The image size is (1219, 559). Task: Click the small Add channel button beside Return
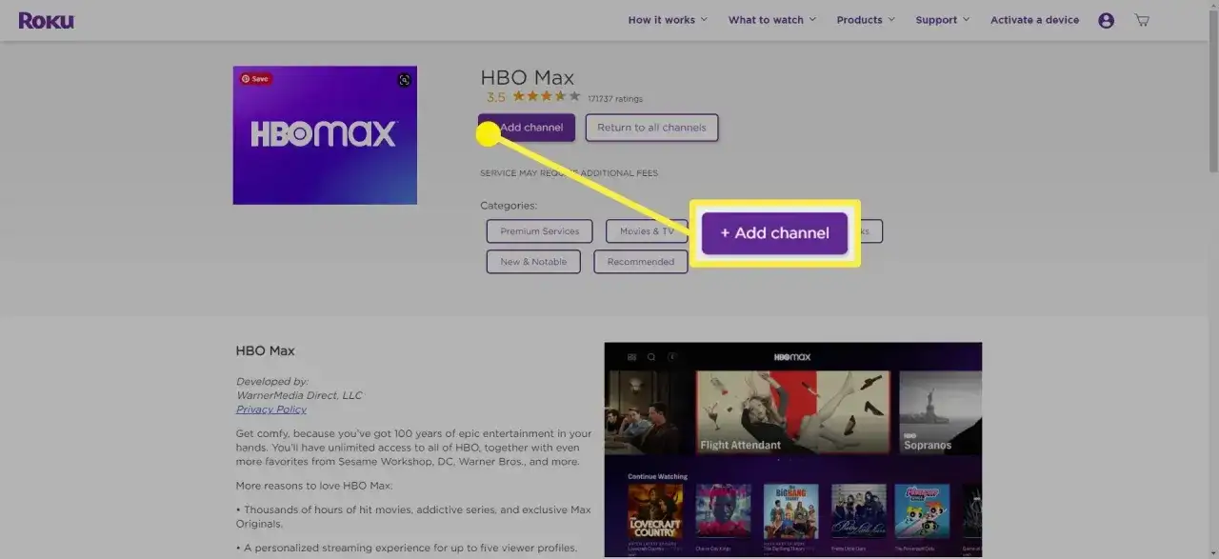527,128
